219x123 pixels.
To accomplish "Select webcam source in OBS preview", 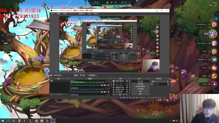I will coord(151,66).
